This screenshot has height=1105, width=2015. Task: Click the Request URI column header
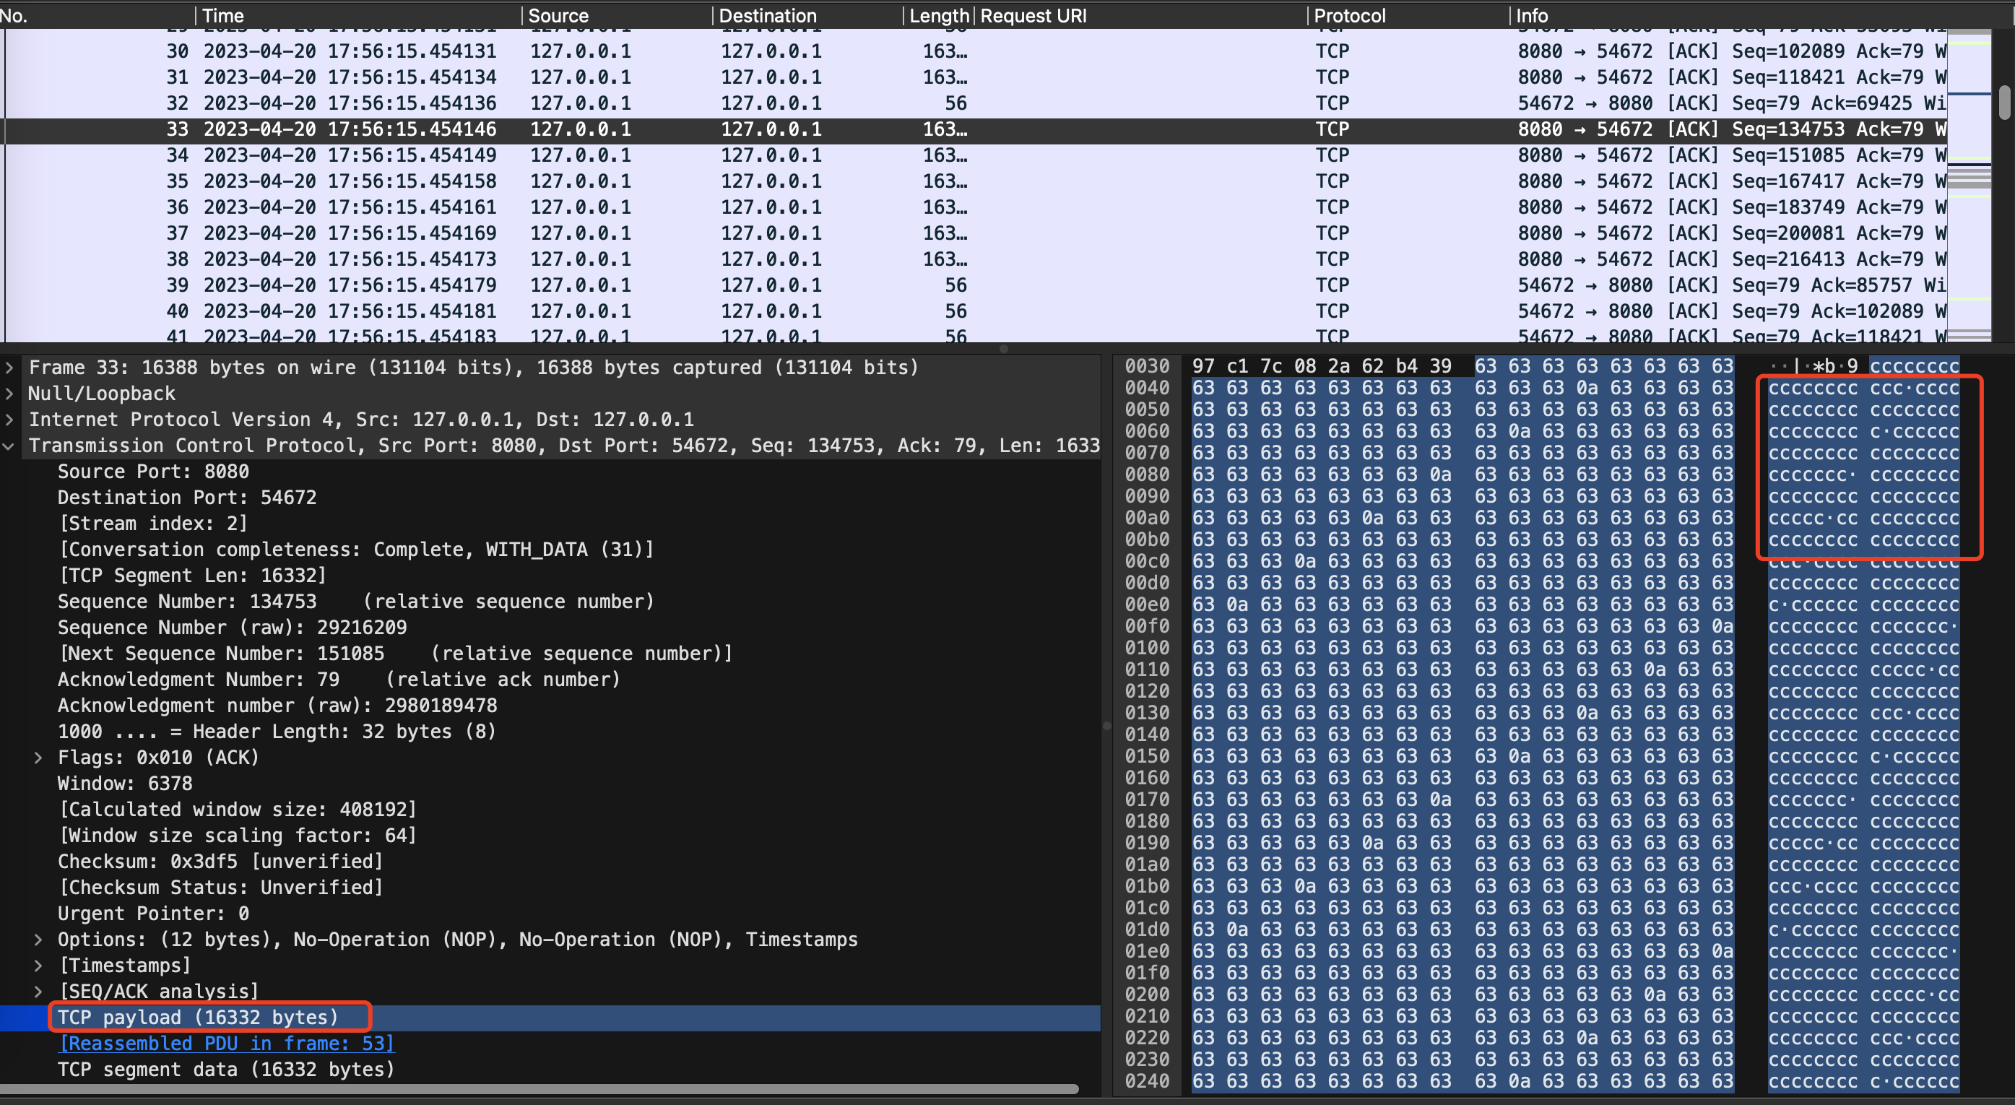[1140, 16]
